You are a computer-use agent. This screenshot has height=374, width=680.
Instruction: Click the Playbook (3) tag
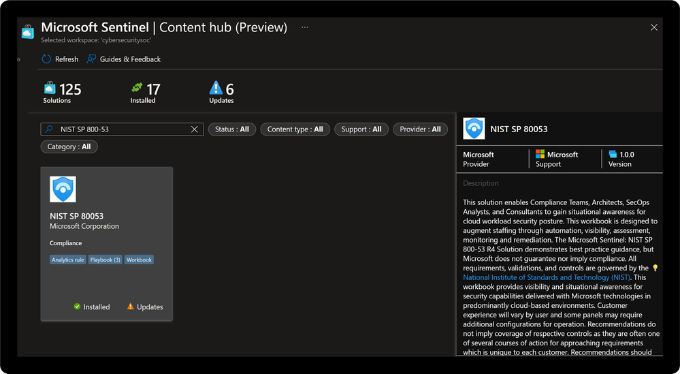[x=105, y=260]
